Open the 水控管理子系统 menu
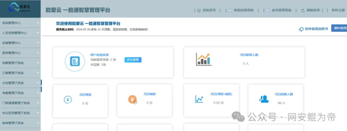347x131 pixels. coord(20,83)
